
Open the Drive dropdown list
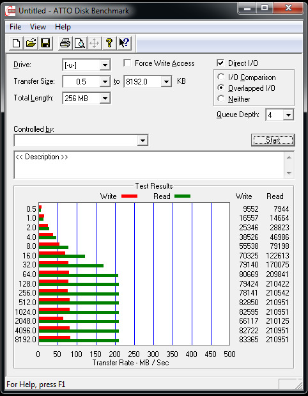point(104,65)
